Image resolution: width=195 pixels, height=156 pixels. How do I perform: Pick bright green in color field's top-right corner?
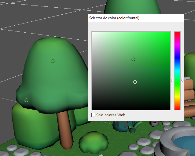(x=170, y=32)
